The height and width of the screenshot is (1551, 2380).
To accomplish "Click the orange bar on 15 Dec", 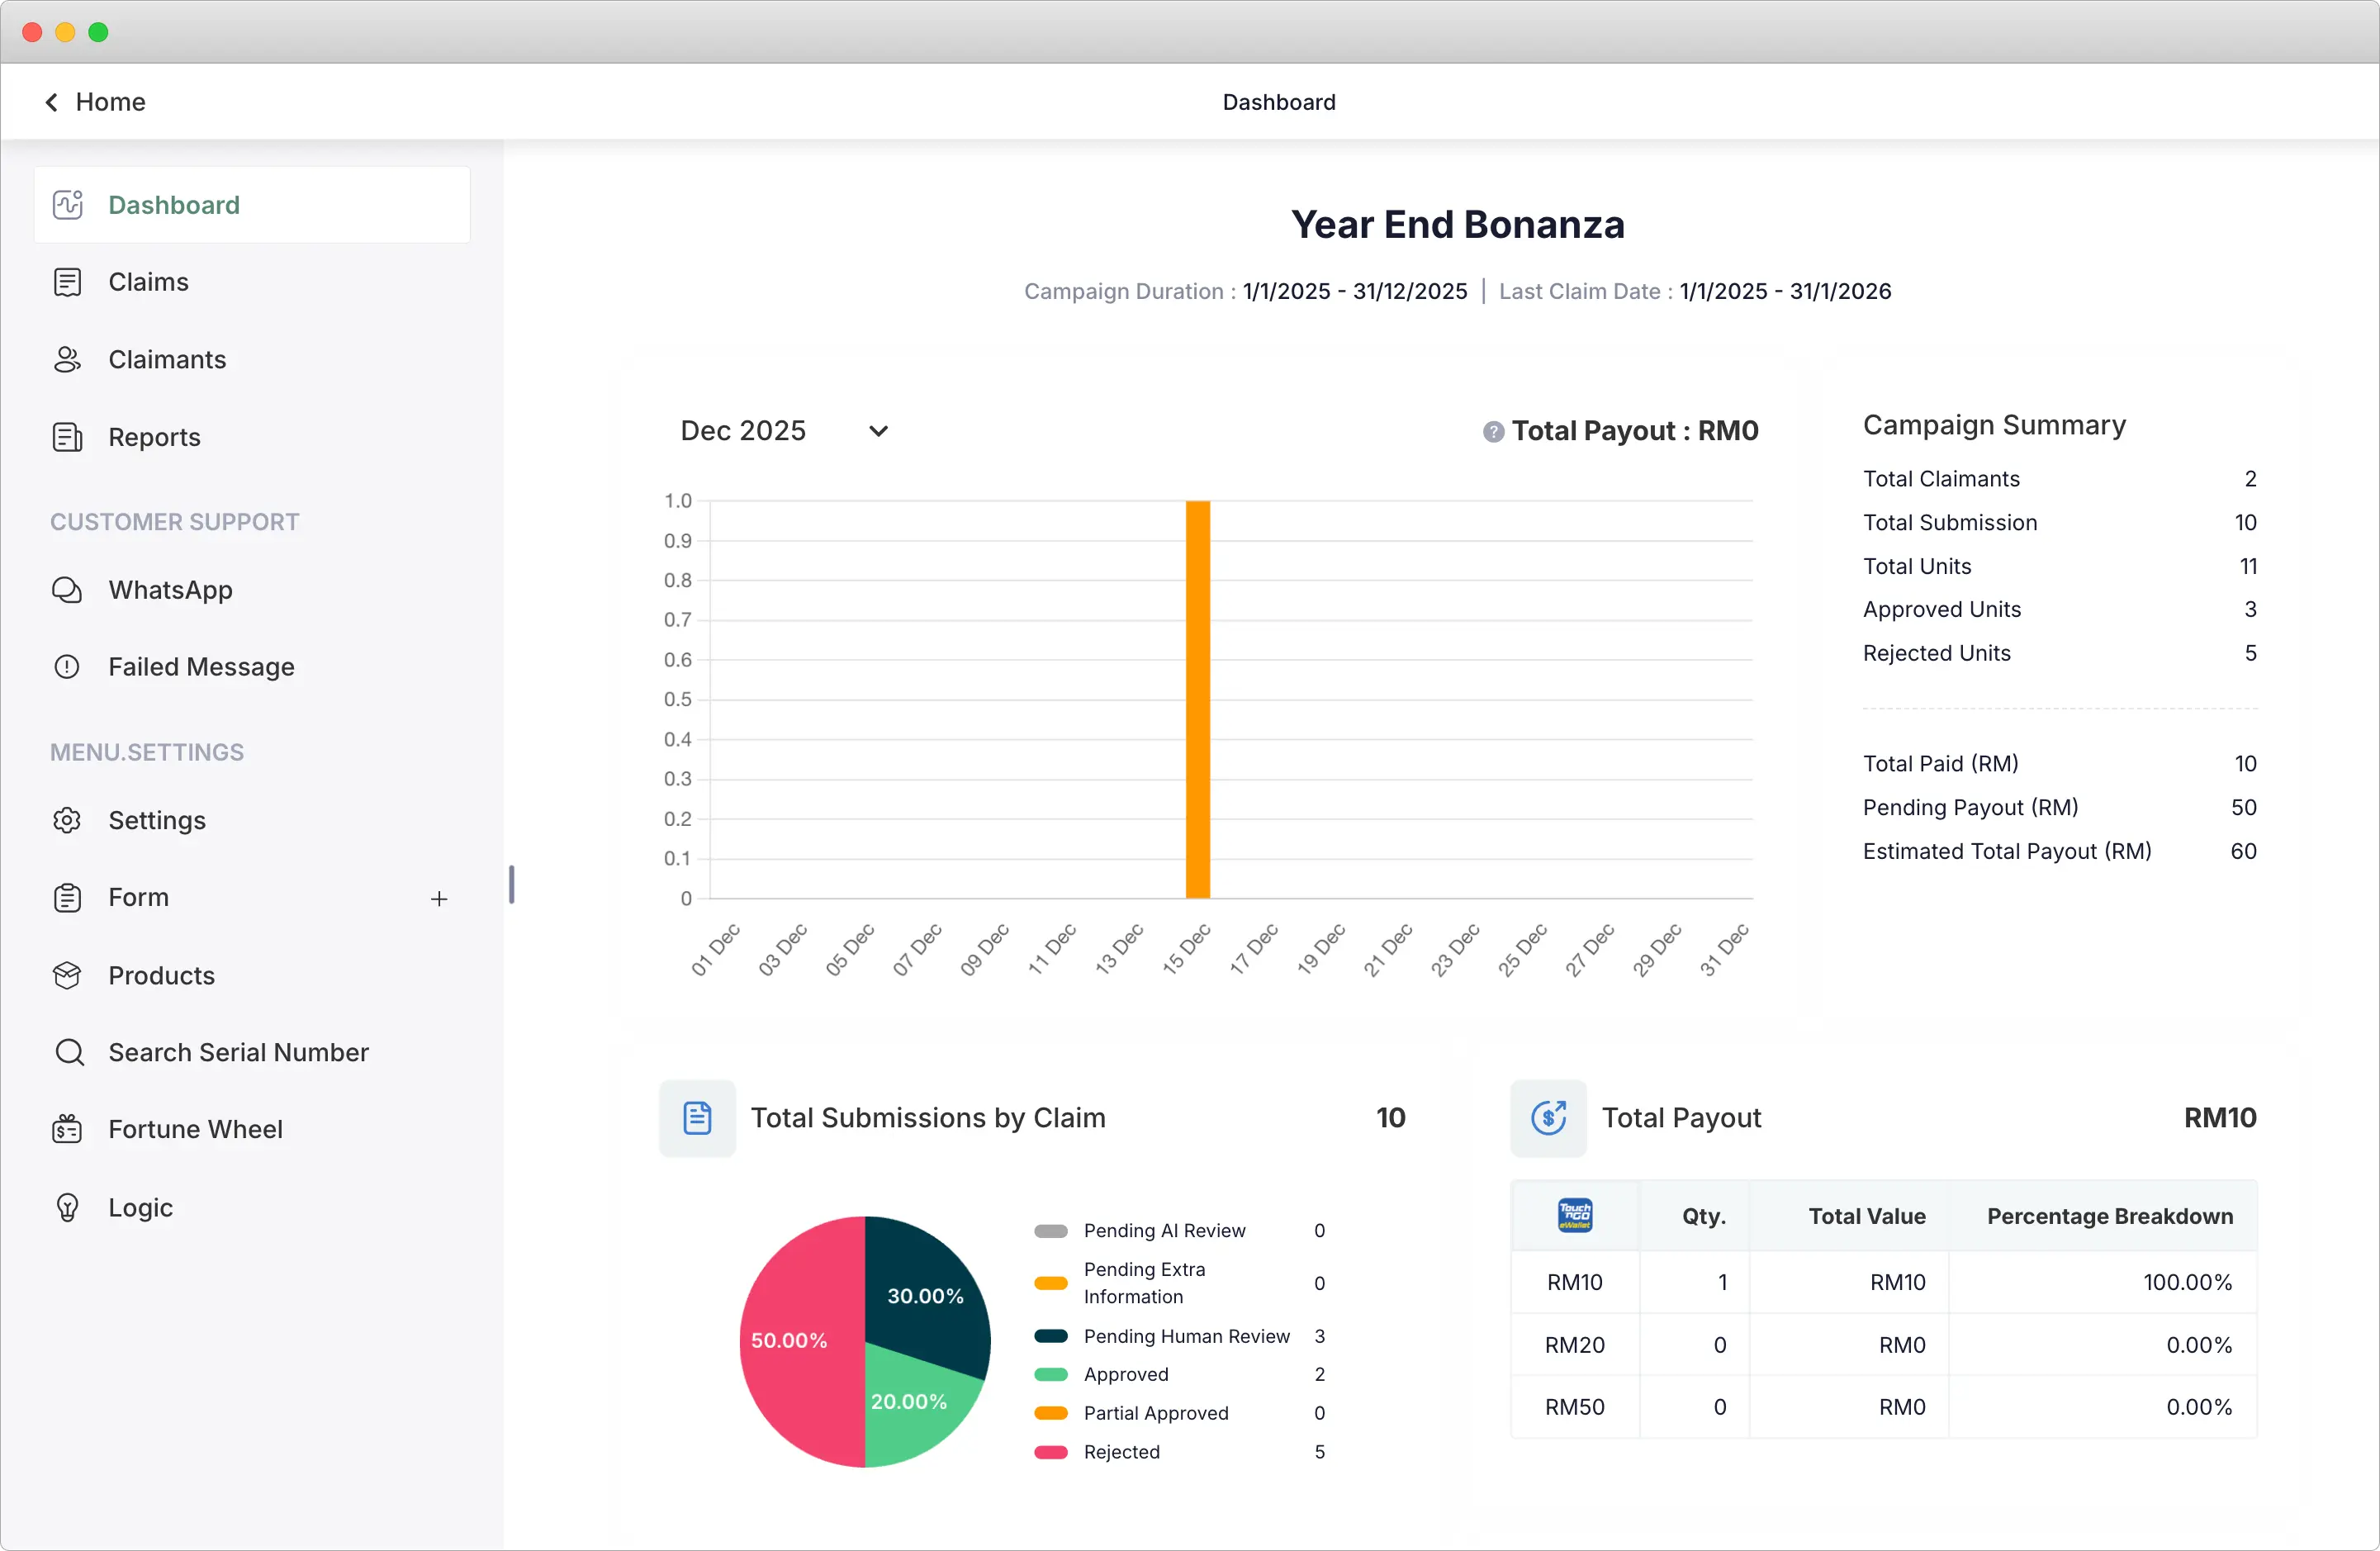I will click(1196, 700).
